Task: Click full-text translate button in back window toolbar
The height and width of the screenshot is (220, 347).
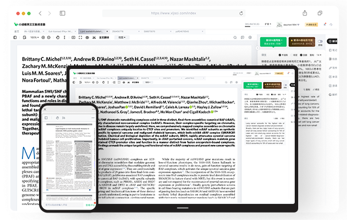Action: click(x=104, y=37)
